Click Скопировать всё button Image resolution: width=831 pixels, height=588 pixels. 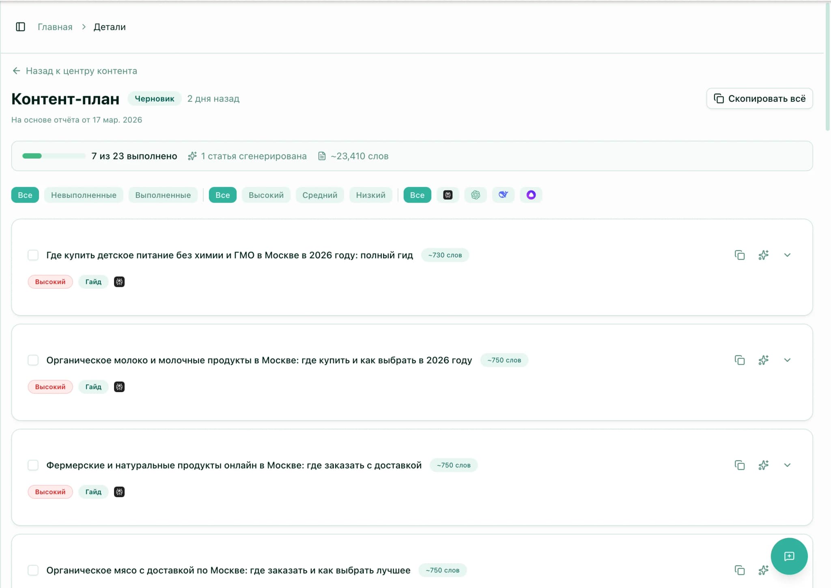click(x=759, y=99)
